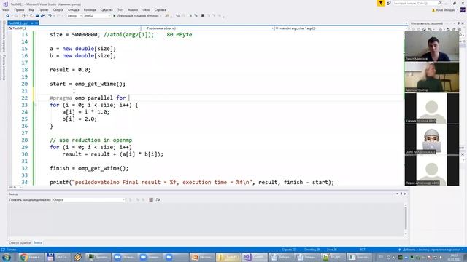Open the Win32 platform dropdown

coord(97,16)
